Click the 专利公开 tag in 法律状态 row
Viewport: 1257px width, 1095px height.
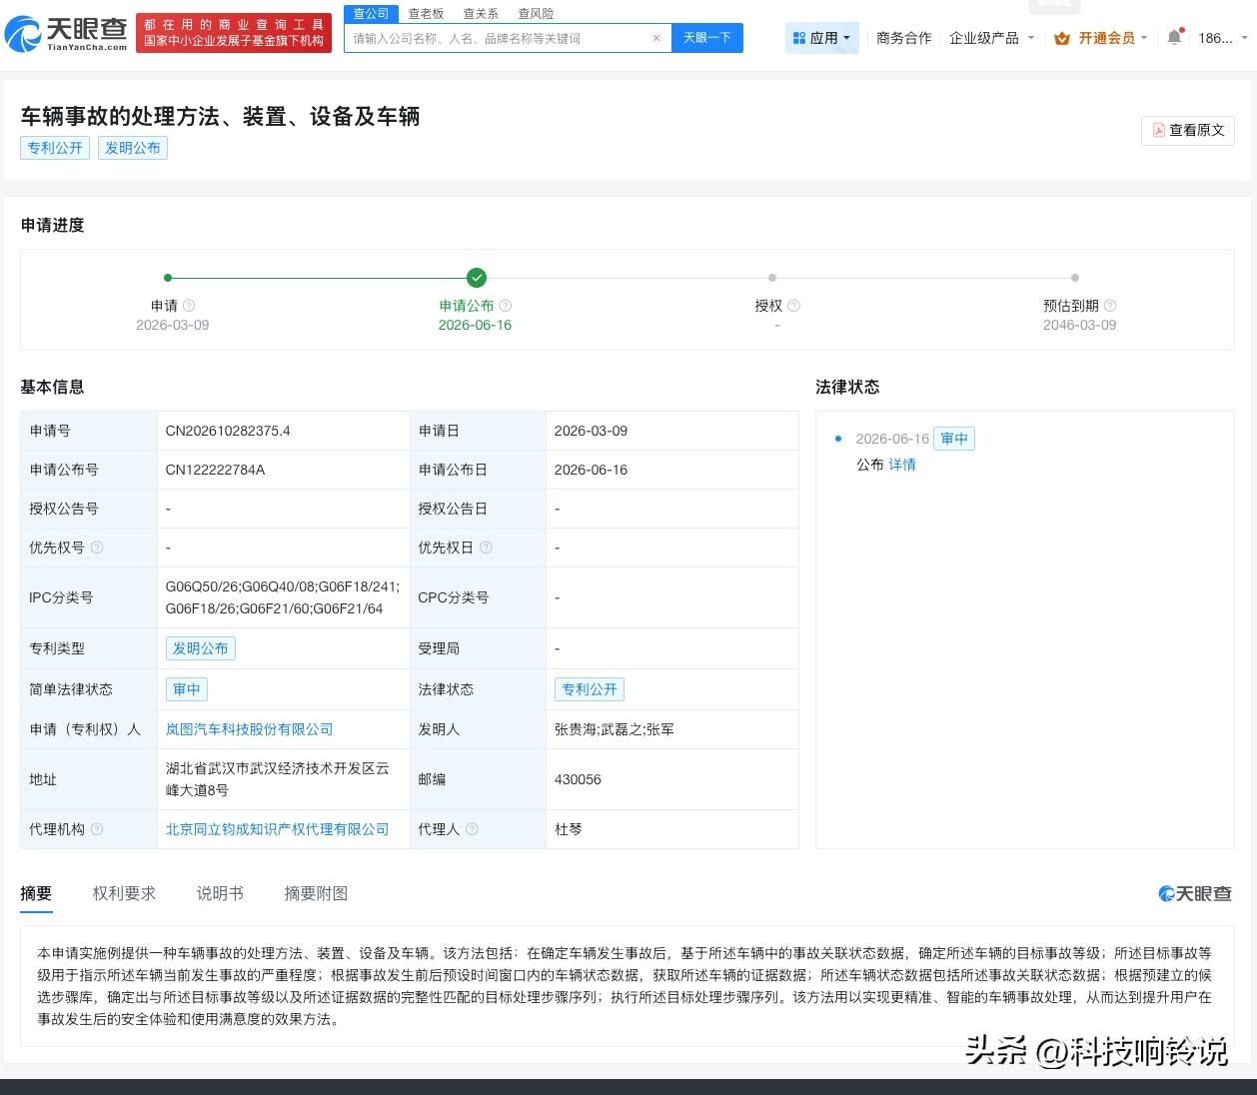click(590, 689)
